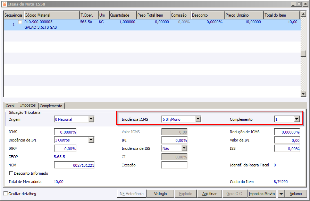
Task: Click the Explode button
Action: 185,194
